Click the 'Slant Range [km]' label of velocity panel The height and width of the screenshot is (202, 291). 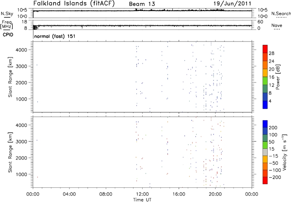coord(10,152)
